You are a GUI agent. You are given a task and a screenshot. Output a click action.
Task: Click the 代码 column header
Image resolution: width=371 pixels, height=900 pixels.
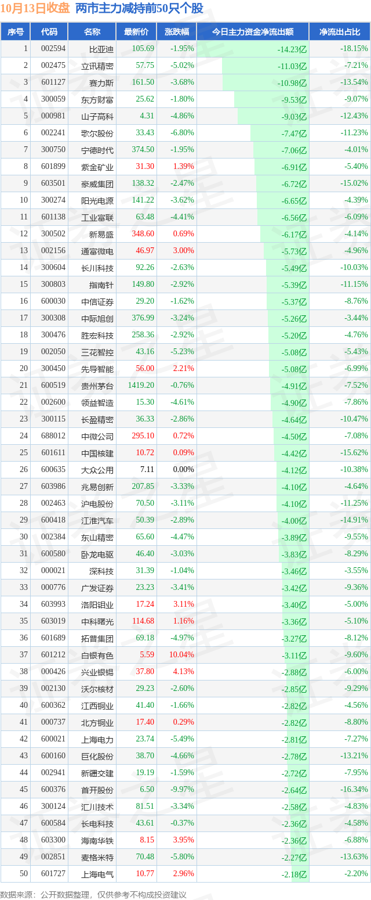[x=49, y=32]
